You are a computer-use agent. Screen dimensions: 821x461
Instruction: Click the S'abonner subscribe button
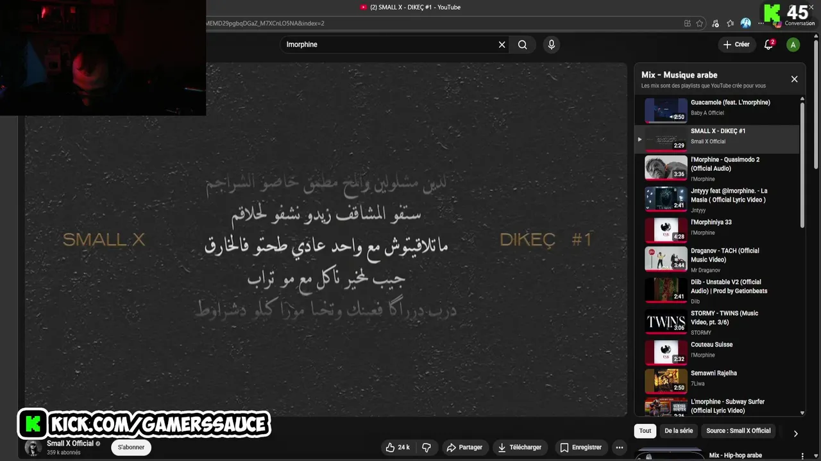point(131,448)
